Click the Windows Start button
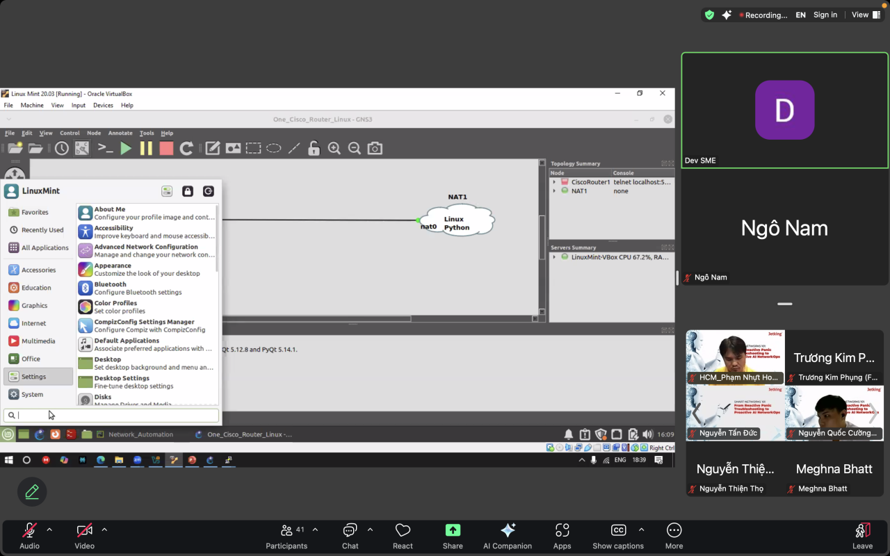890x556 pixels. (x=9, y=460)
